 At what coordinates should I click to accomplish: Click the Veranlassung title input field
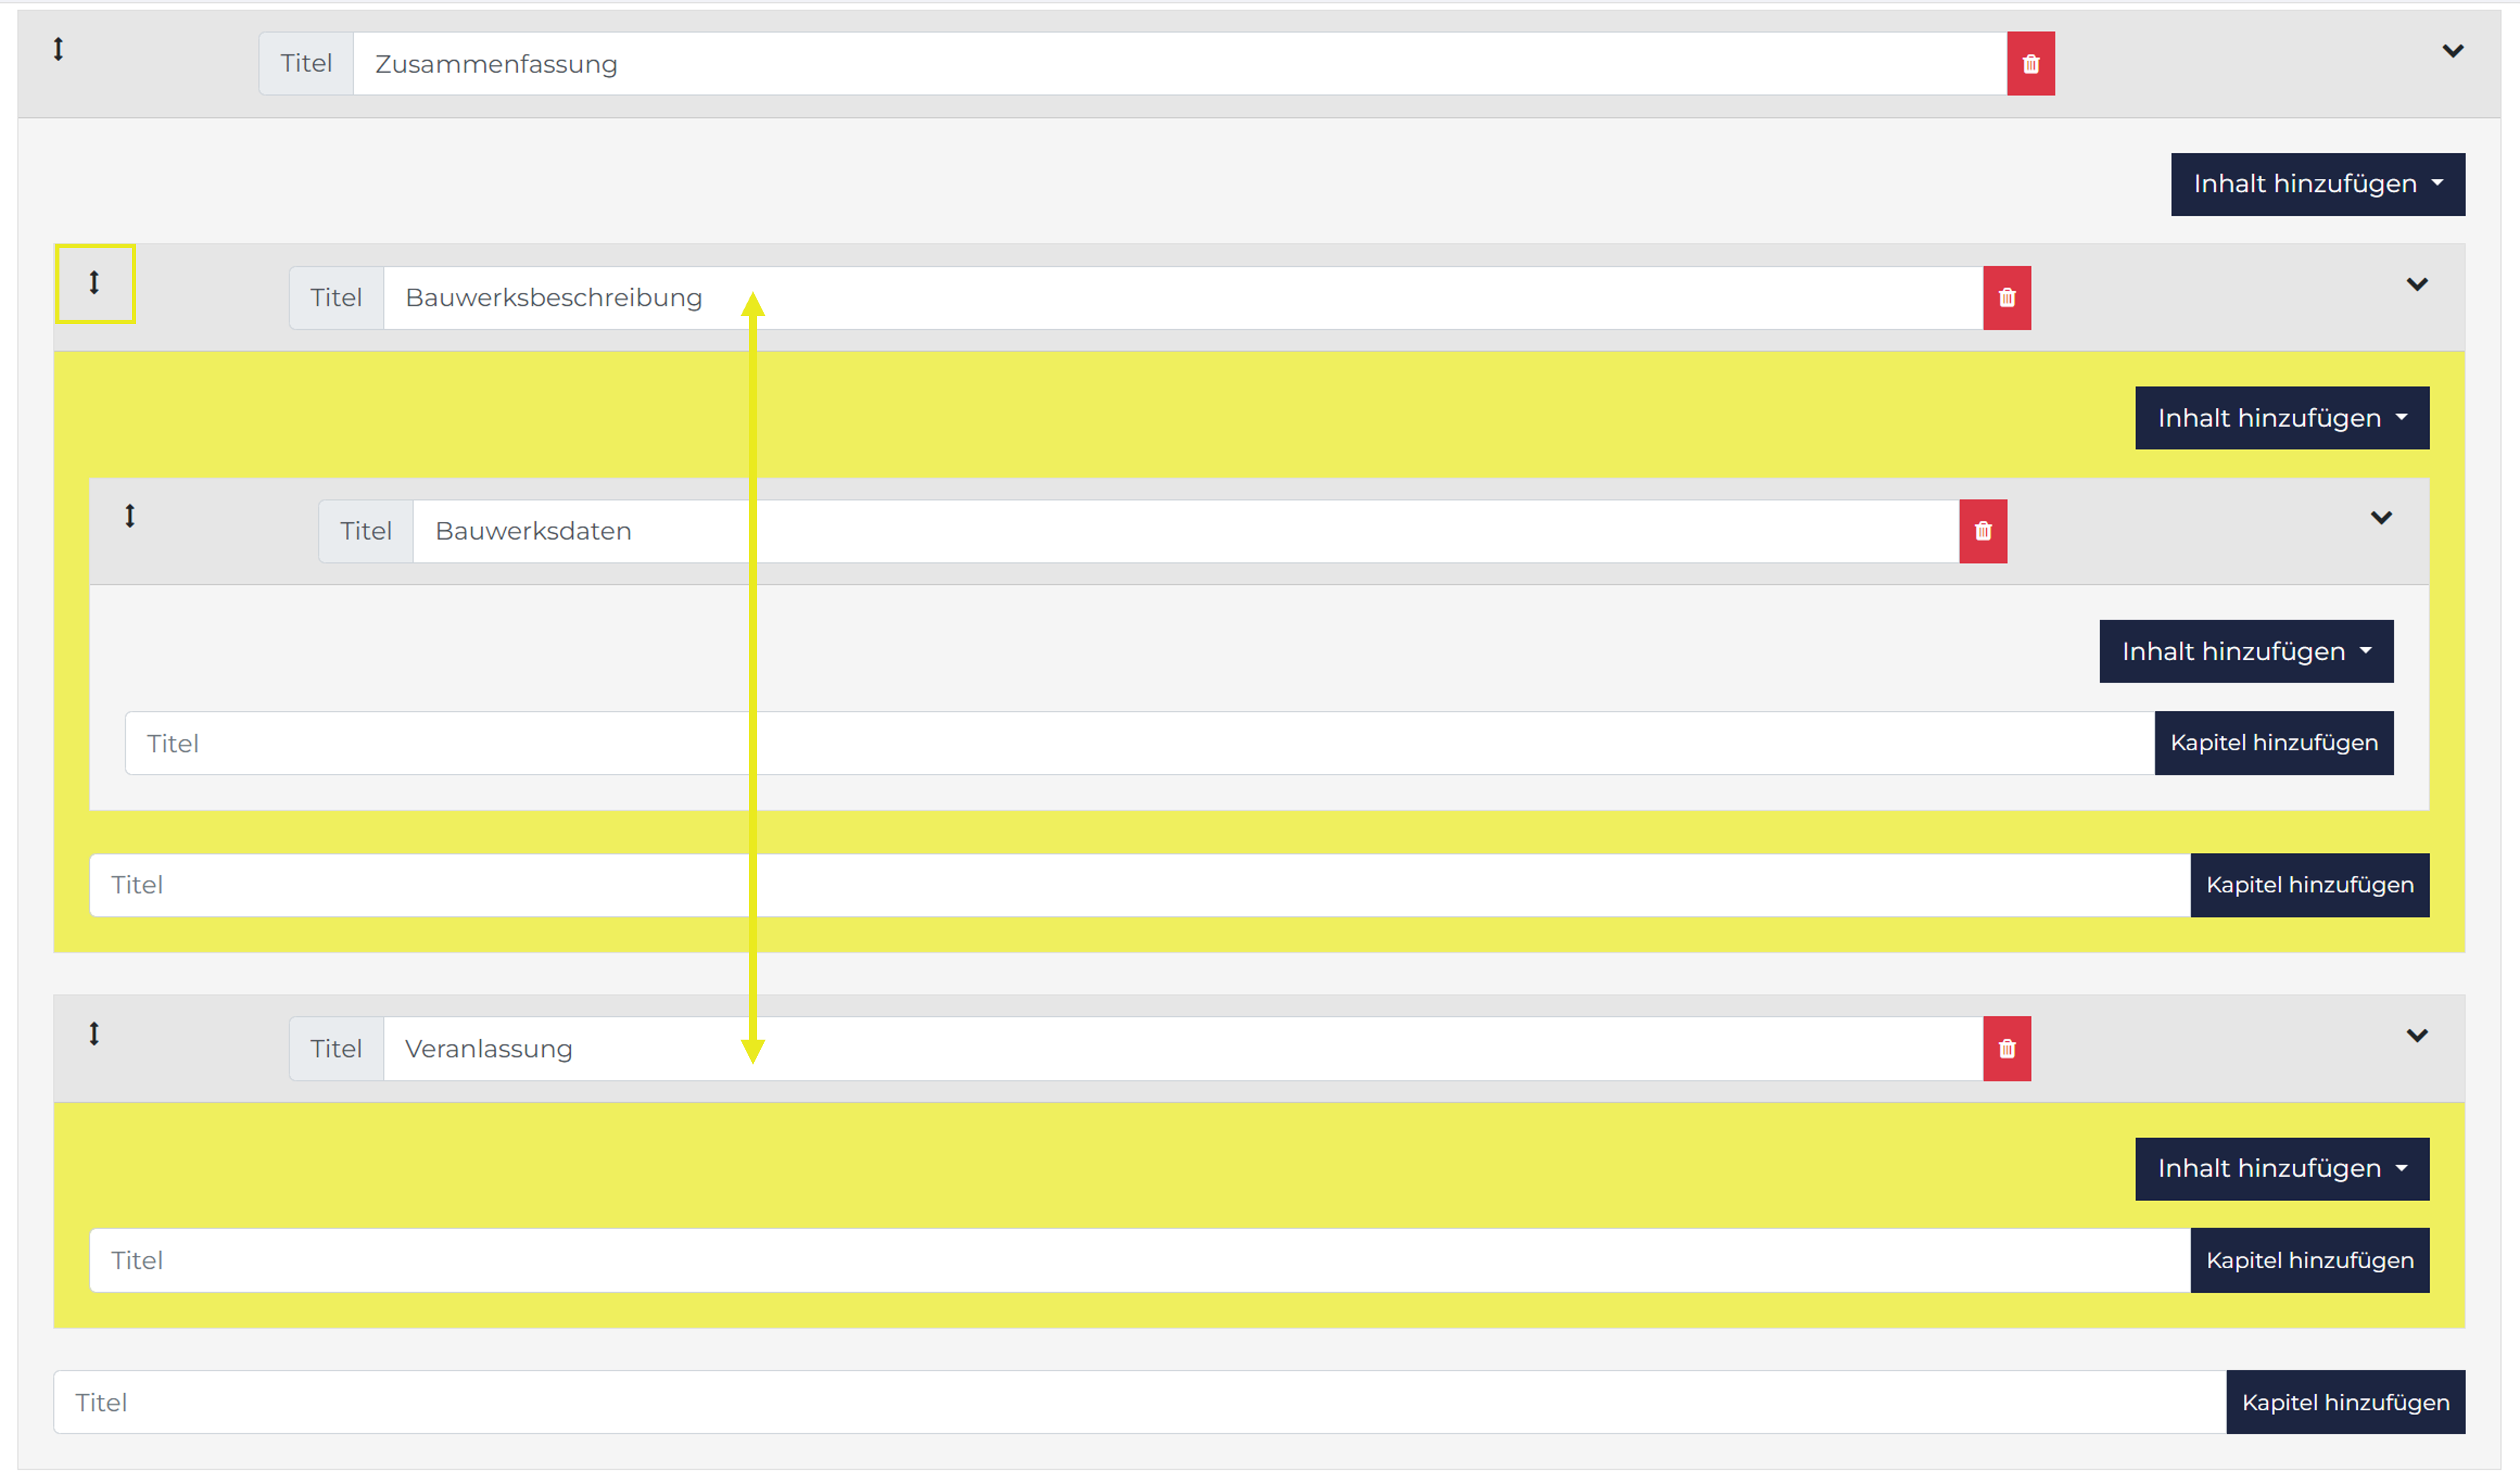pyautogui.click(x=1183, y=1048)
